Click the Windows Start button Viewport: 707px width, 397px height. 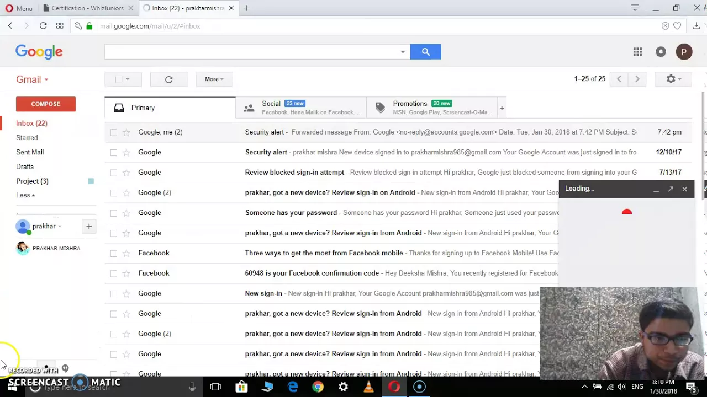[x=12, y=388]
